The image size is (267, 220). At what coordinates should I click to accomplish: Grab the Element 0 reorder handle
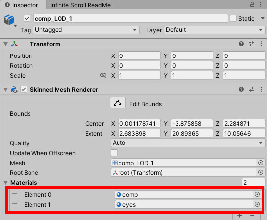click(15, 194)
